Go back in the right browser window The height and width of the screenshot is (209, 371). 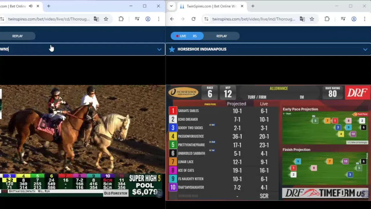point(172,19)
